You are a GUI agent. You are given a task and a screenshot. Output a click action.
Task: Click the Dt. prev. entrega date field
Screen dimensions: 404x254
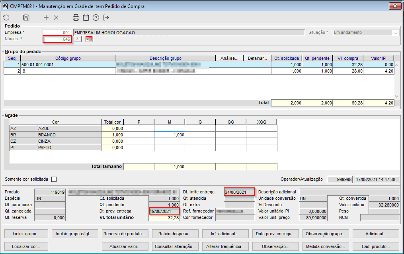coord(164,211)
